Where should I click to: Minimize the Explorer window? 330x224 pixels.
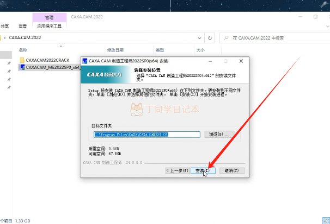tap(301, 17)
